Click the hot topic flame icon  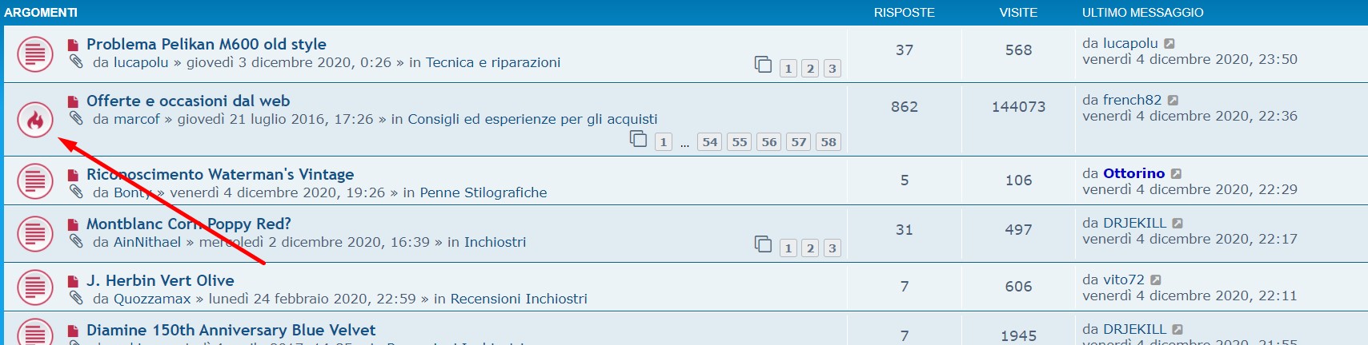(x=35, y=120)
